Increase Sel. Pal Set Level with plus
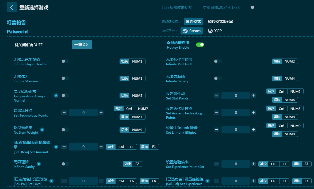The height and width of the screenshot is (189, 314). tap(101, 181)
